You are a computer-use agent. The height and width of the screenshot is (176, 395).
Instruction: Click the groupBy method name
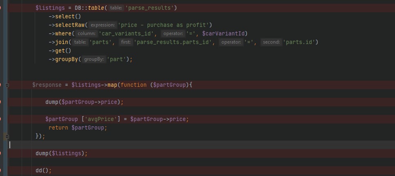click(67, 59)
